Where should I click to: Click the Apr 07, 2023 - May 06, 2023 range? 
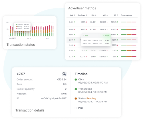point(92,44)
